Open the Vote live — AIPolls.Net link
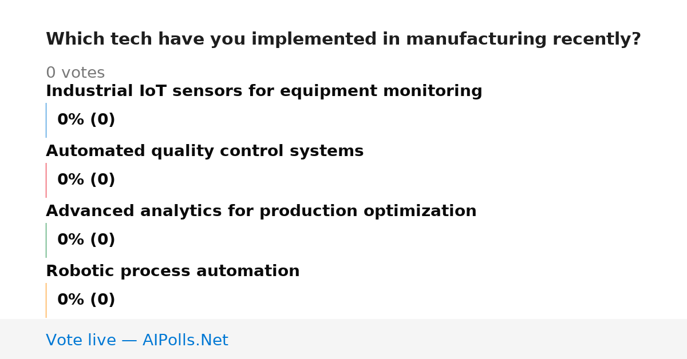Image resolution: width=687 pixels, height=359 pixels. click(137, 341)
